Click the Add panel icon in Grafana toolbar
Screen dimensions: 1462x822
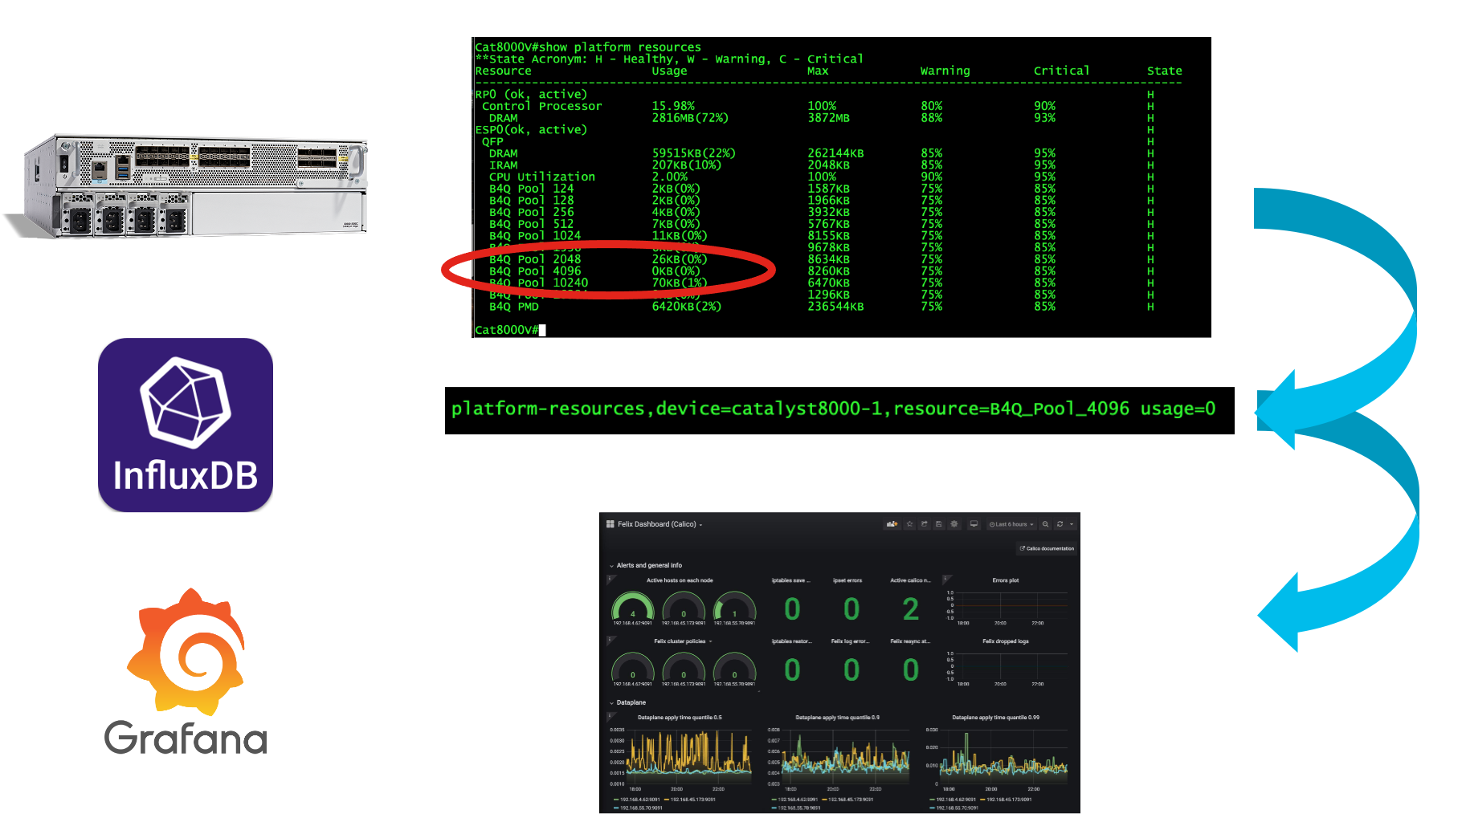[x=892, y=524]
